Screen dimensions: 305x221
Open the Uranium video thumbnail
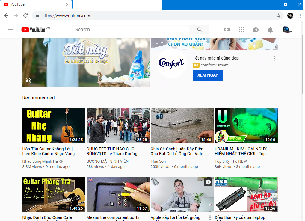pos(246,126)
